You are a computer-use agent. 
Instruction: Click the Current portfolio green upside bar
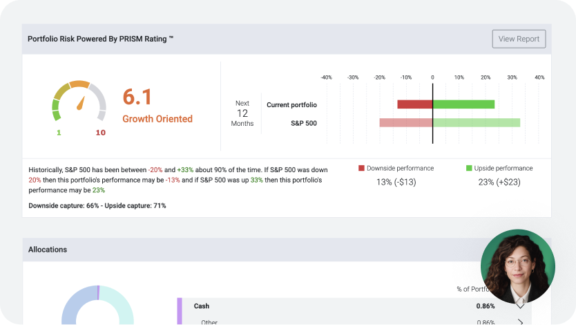pos(463,104)
